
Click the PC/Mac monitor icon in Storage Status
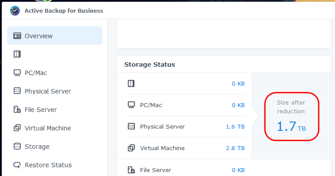click(x=131, y=105)
